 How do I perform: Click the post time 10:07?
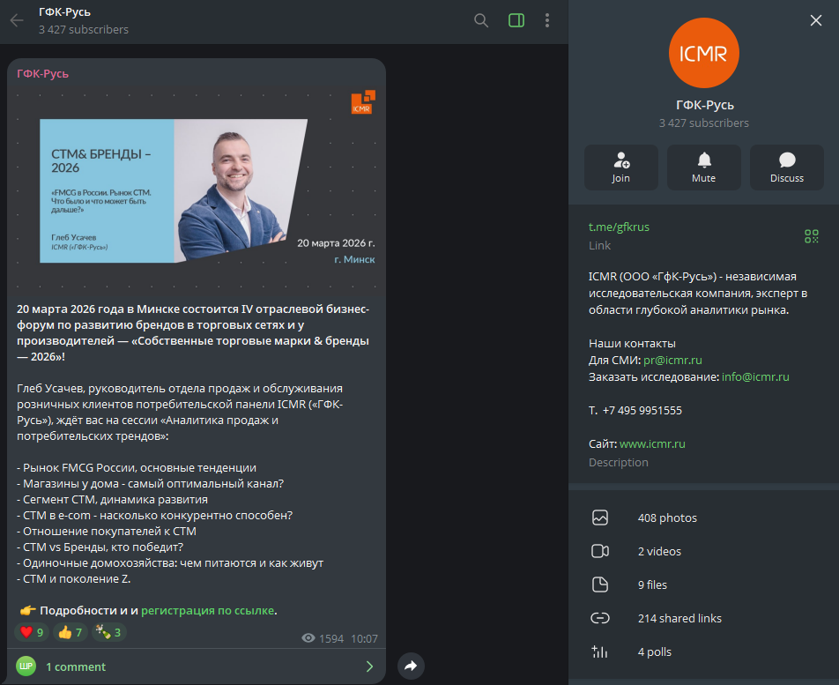click(364, 638)
